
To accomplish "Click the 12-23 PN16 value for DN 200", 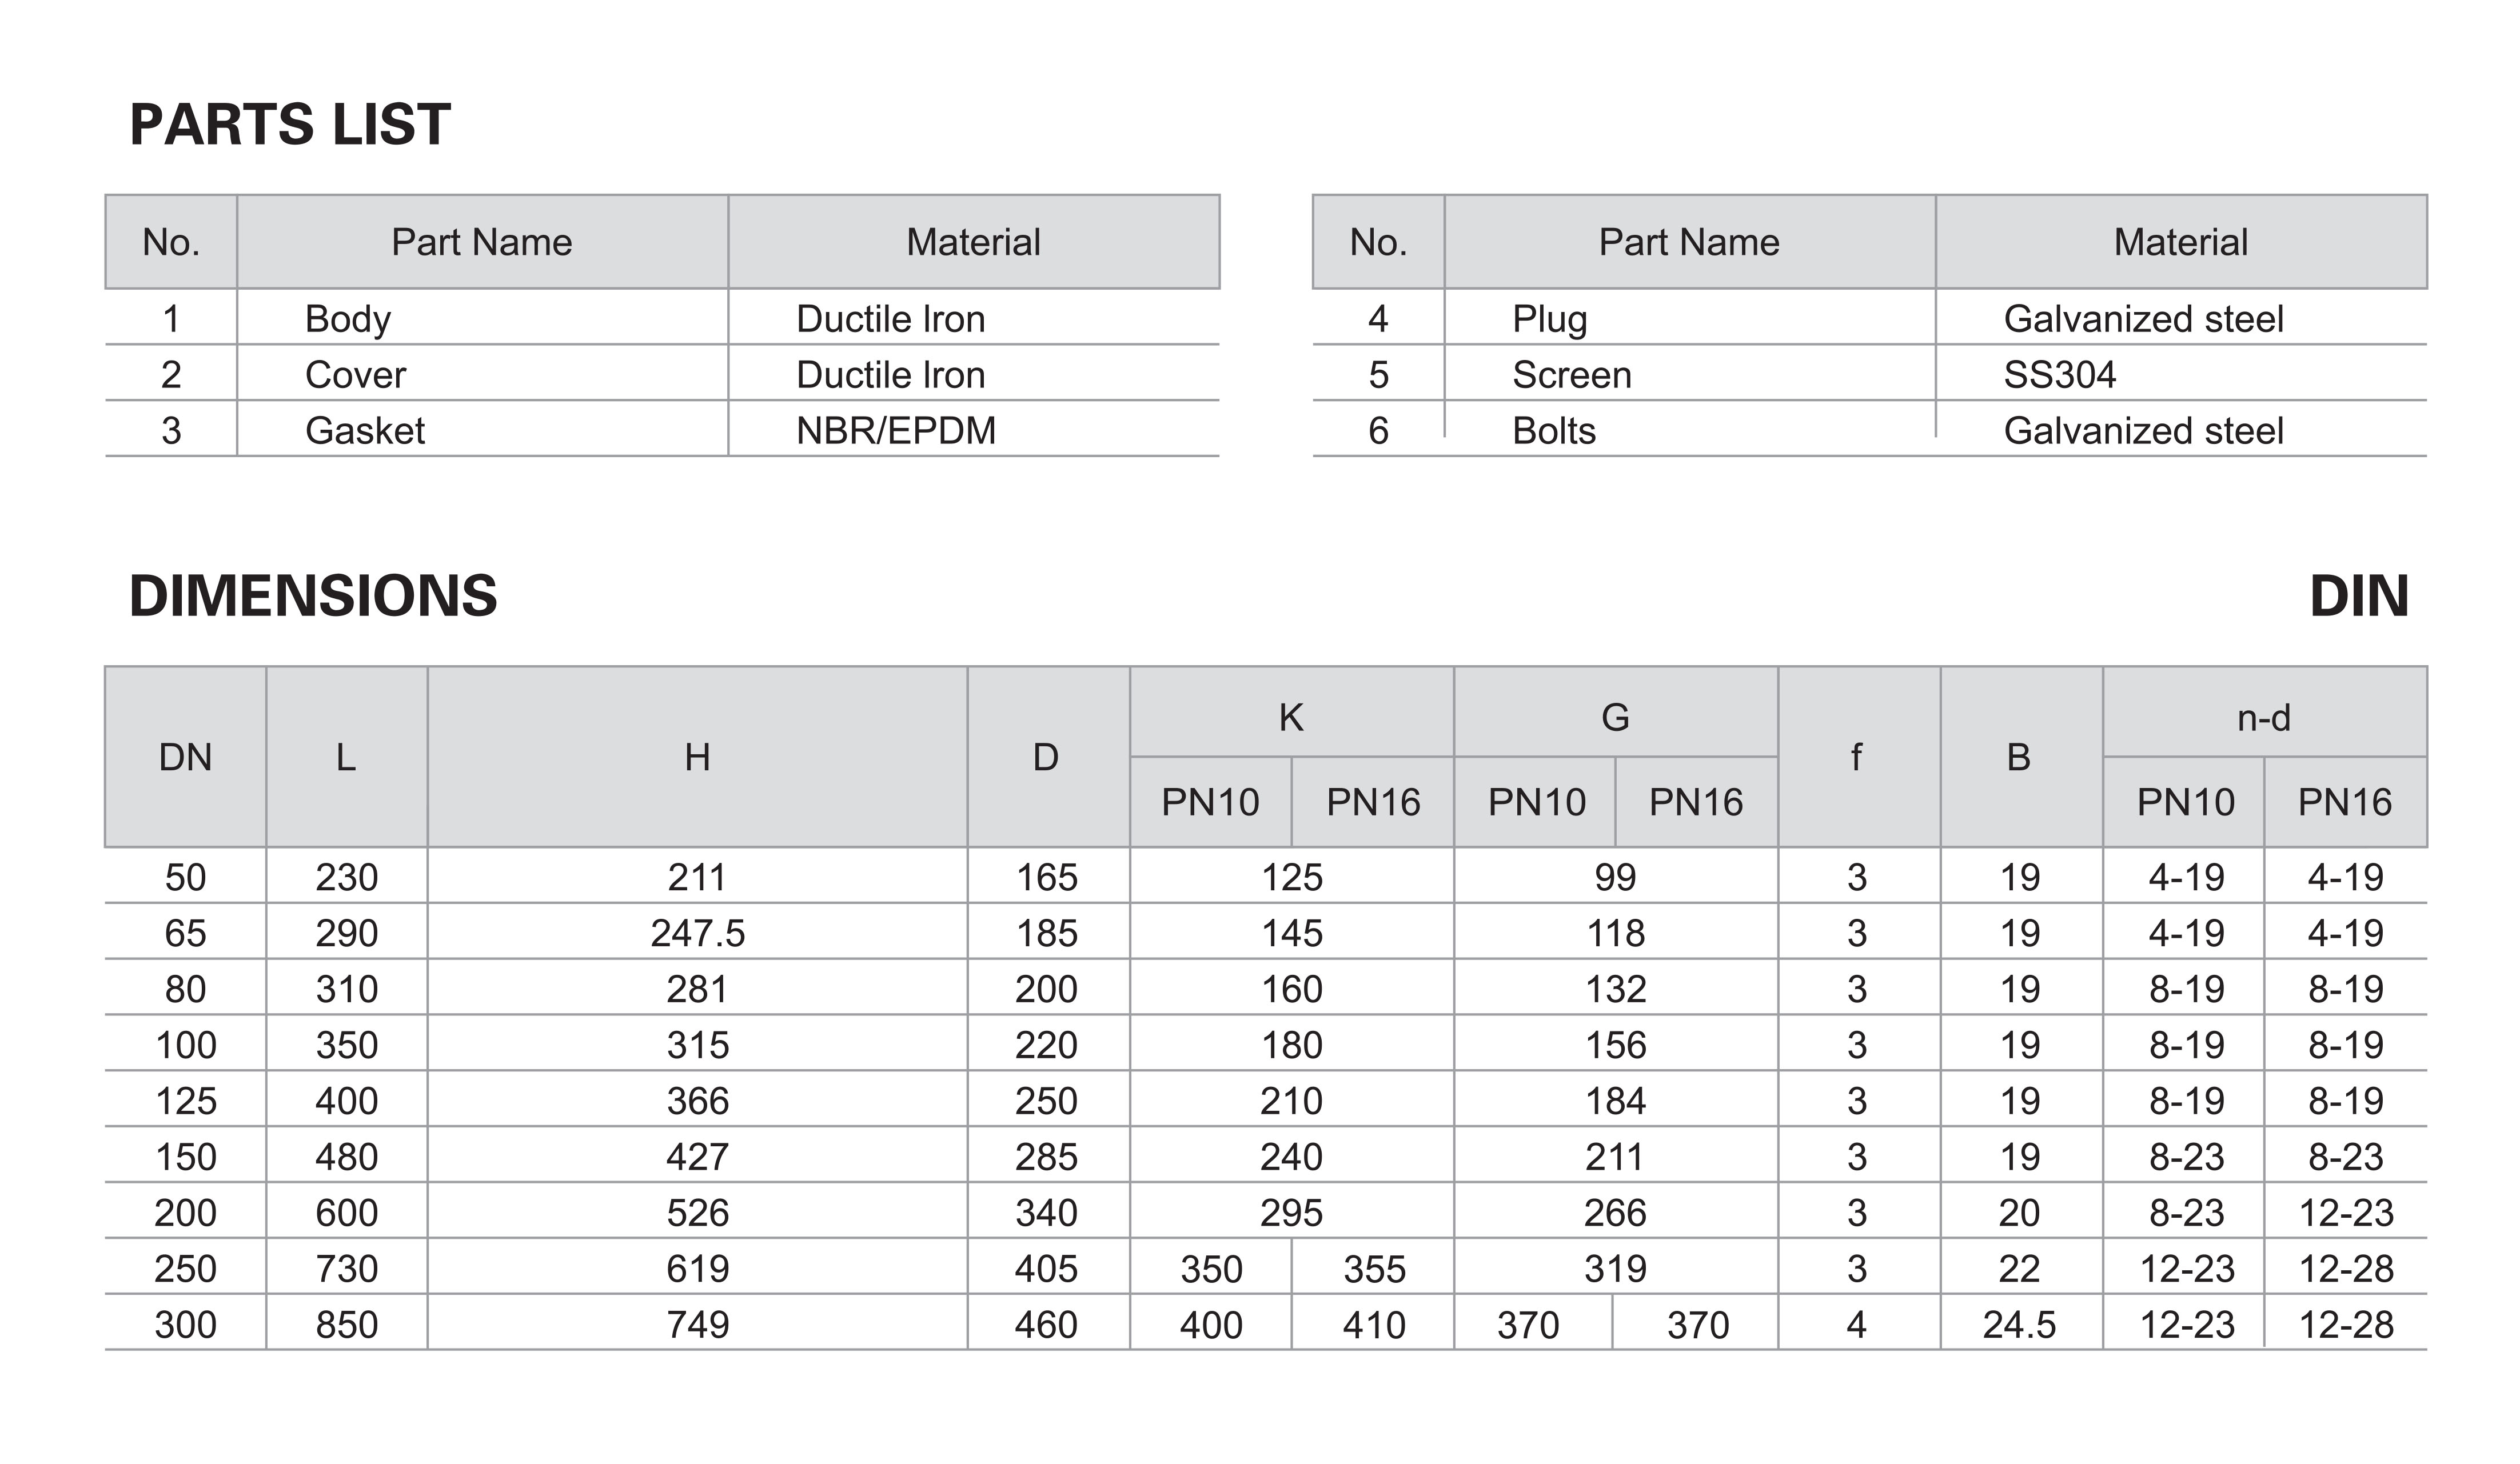I will (x=2346, y=1213).
